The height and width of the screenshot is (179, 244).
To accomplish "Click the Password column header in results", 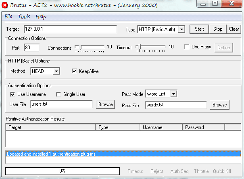I will click(x=204, y=127).
